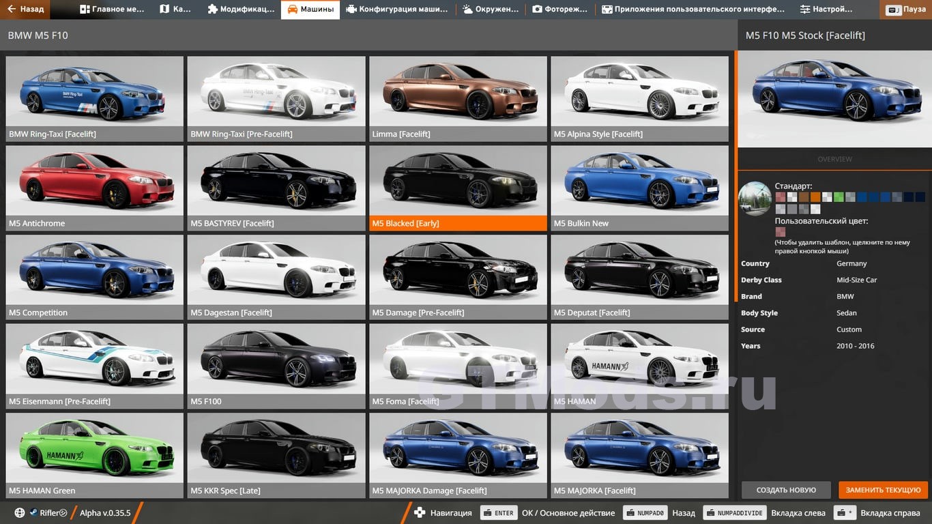
Task: Click the Sedan body style value
Action: click(847, 312)
